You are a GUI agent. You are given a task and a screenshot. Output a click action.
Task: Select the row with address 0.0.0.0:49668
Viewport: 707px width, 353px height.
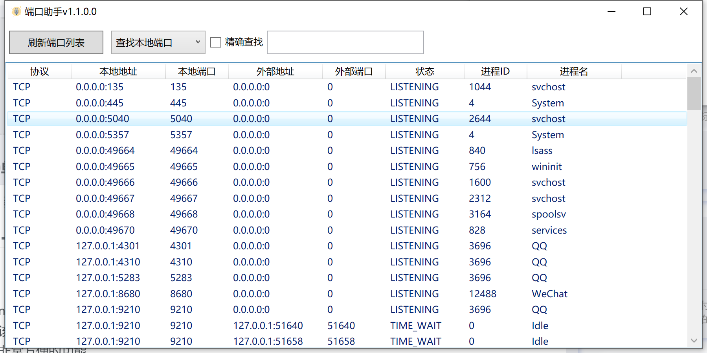point(347,214)
